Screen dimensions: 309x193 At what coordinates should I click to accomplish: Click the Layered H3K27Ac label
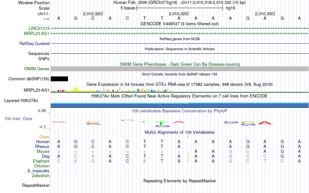21,101
